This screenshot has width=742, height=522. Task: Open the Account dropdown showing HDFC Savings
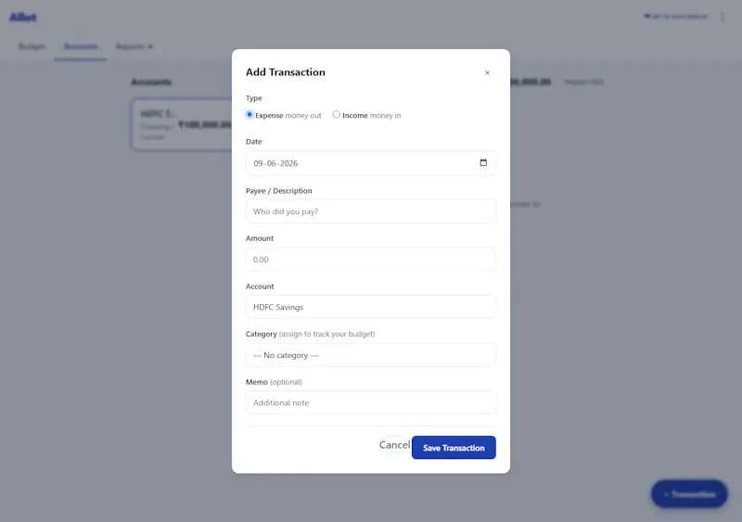tap(370, 307)
